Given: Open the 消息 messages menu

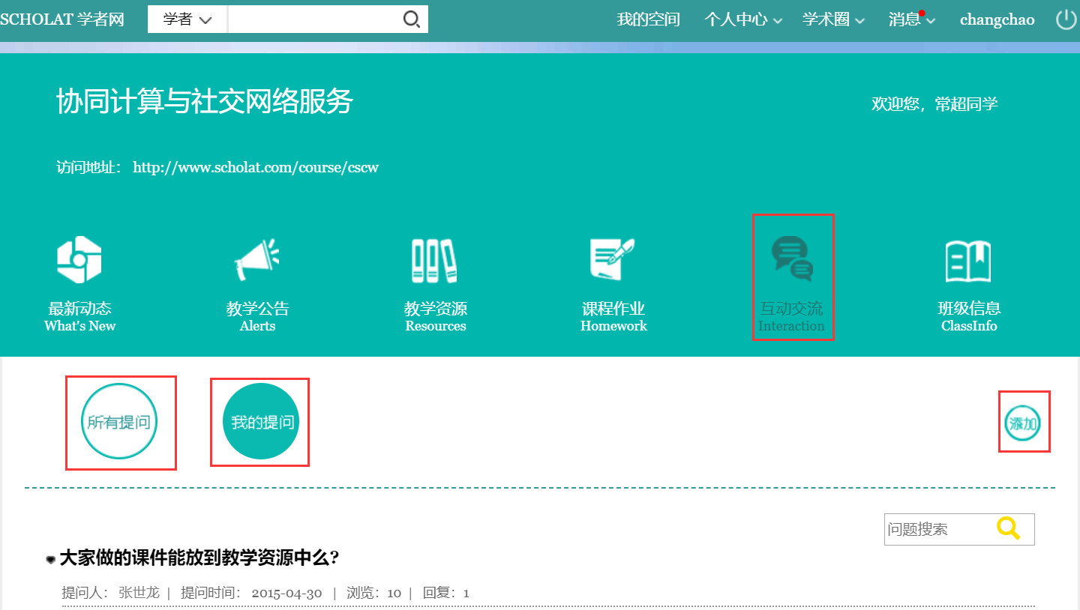Looking at the screenshot, I should 910,20.
